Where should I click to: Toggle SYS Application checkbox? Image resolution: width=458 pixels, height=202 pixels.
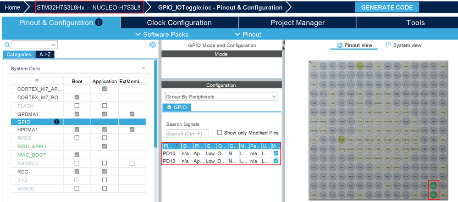point(104,180)
